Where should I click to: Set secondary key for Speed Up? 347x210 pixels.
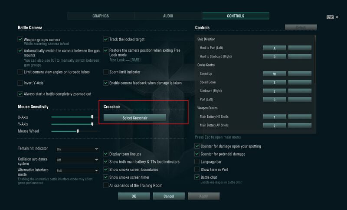click(x=300, y=74)
